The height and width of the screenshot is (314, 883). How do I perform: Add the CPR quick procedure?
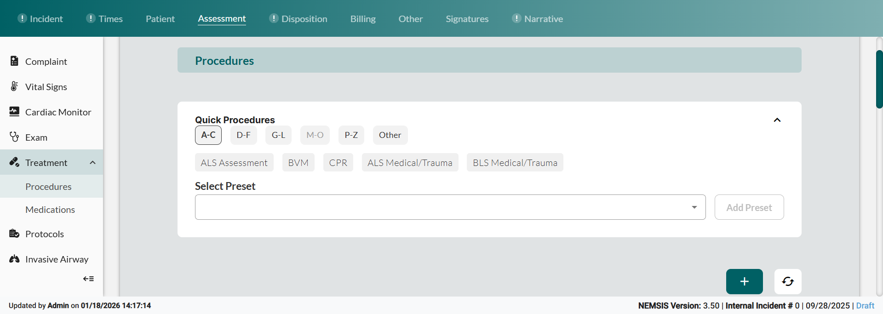338,163
